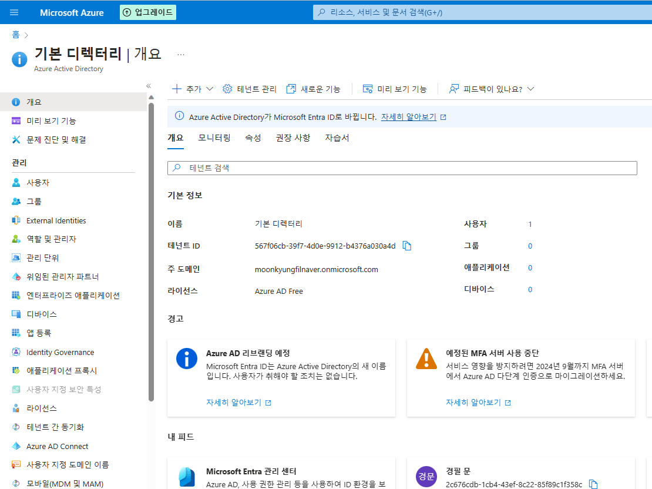Open 엔터프라이즈 애플리케이션 icon
The width and height of the screenshot is (652, 489).
coord(16,295)
